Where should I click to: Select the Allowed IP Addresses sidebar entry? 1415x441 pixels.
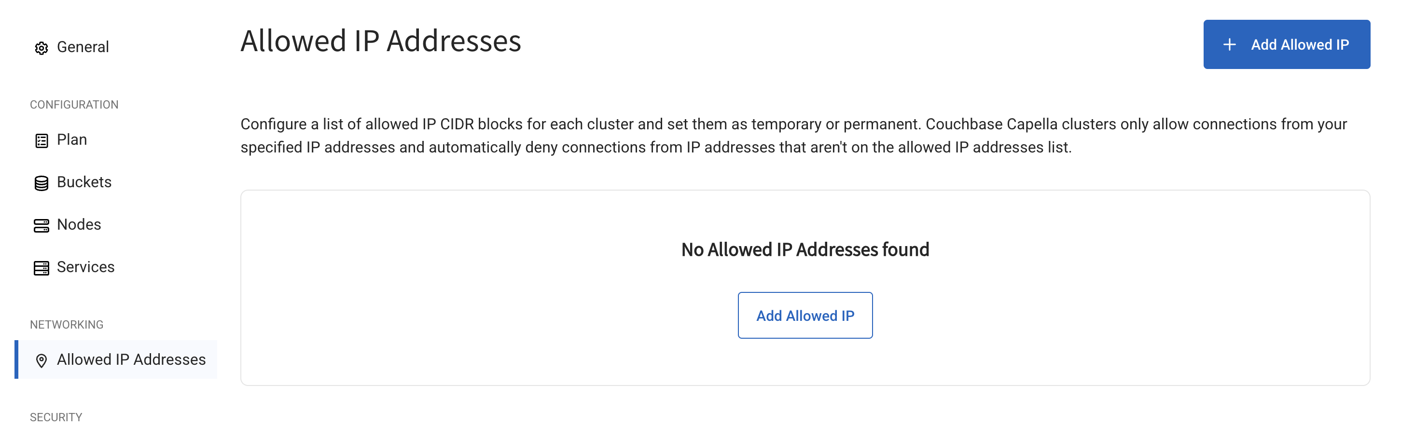pos(131,359)
